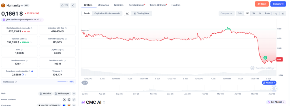The height and width of the screenshot is (106, 290).
Task: Click the blue verified badge on circulating supply
Action: click(x=32, y=71)
